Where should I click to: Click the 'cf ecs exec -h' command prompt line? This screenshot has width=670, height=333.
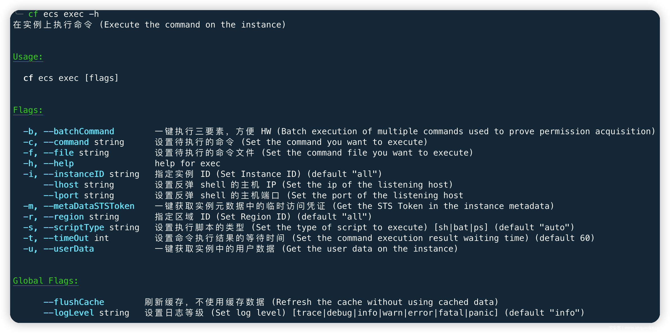(x=64, y=14)
